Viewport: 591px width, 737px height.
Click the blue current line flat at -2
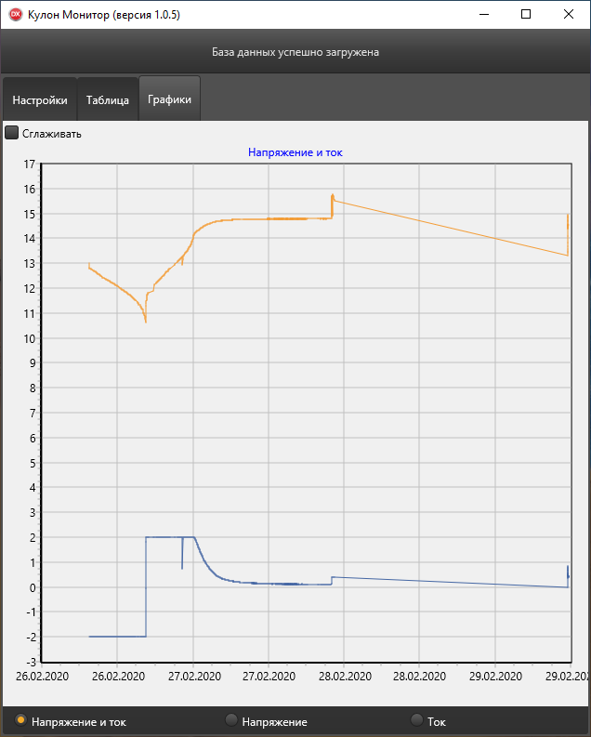coord(117,637)
